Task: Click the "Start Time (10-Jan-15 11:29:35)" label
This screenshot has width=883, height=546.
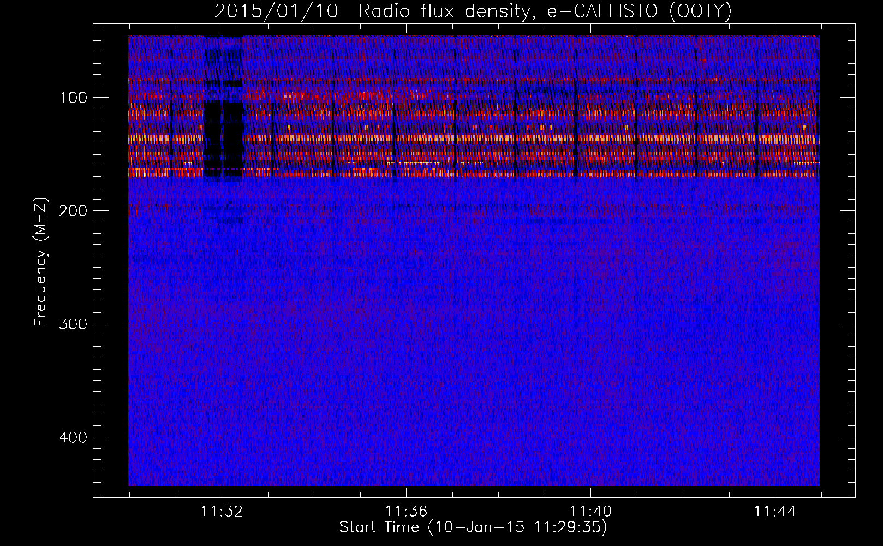Action: point(473,527)
